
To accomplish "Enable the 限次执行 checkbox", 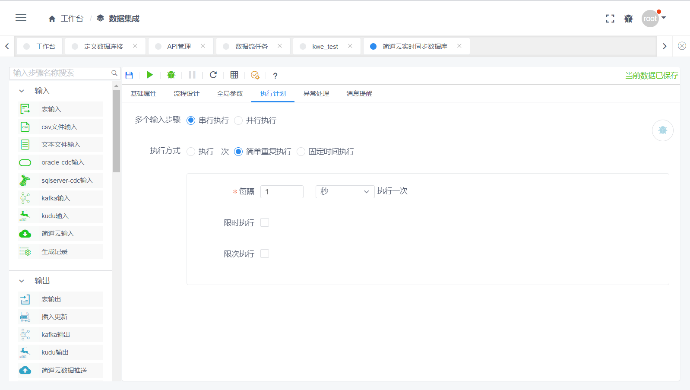I will click(265, 254).
